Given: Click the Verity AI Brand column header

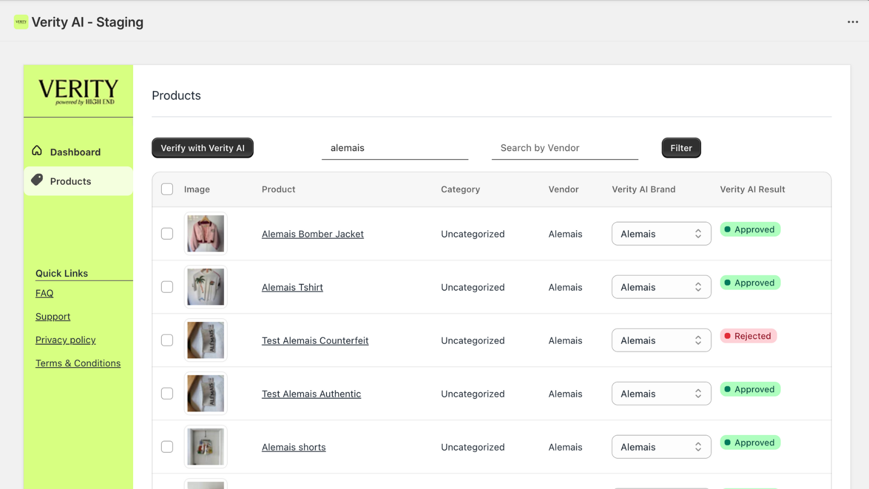Looking at the screenshot, I should (644, 189).
